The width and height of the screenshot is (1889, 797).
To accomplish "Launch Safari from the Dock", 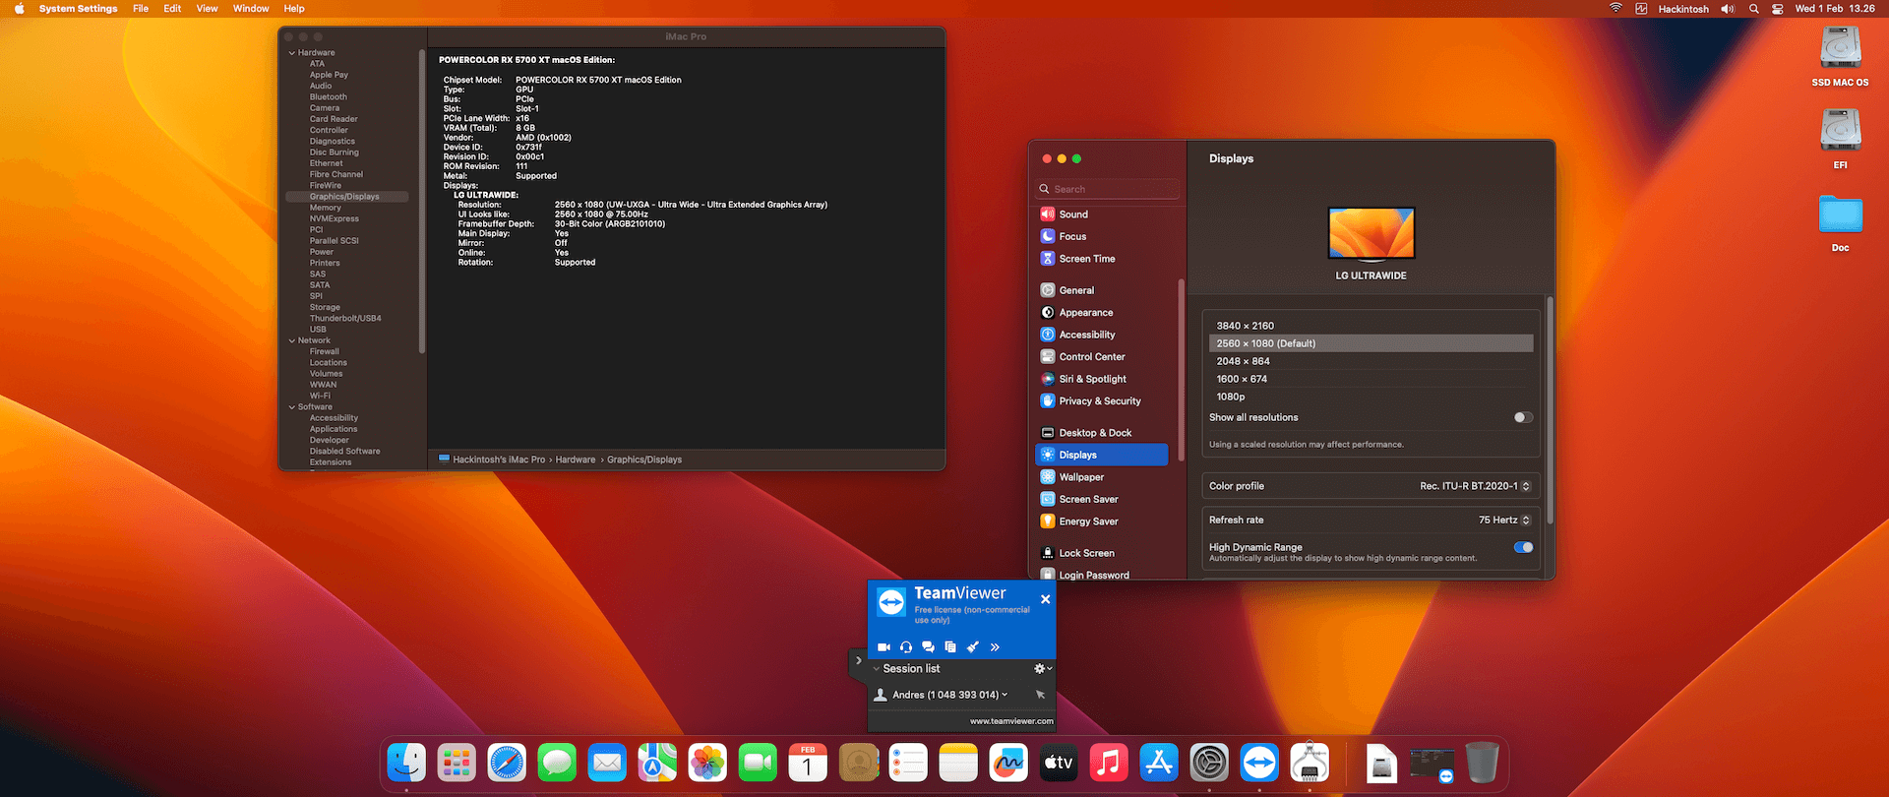I will pos(507,763).
